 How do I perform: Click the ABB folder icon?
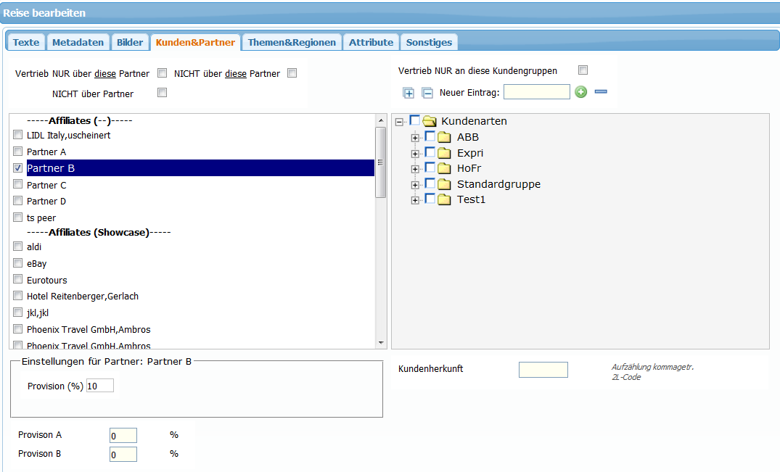tap(444, 137)
